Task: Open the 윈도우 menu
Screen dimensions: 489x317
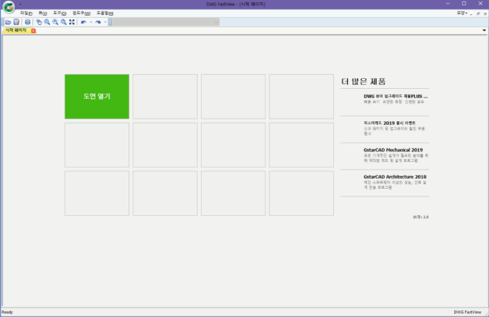Action: coord(81,13)
